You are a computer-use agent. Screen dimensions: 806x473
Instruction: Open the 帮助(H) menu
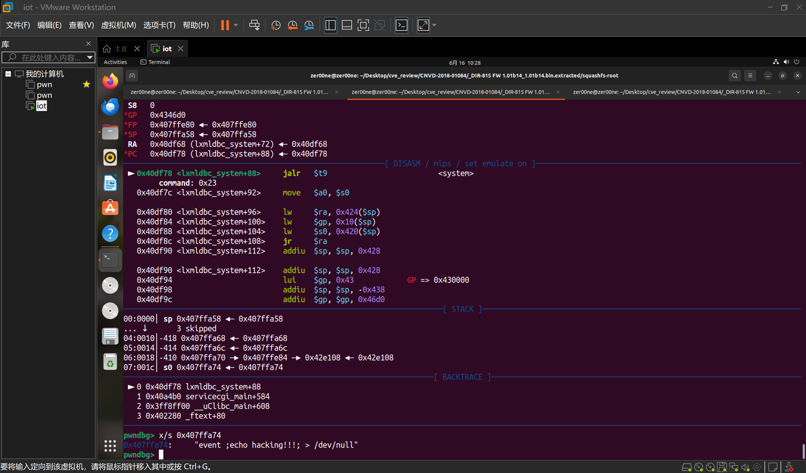(196, 25)
